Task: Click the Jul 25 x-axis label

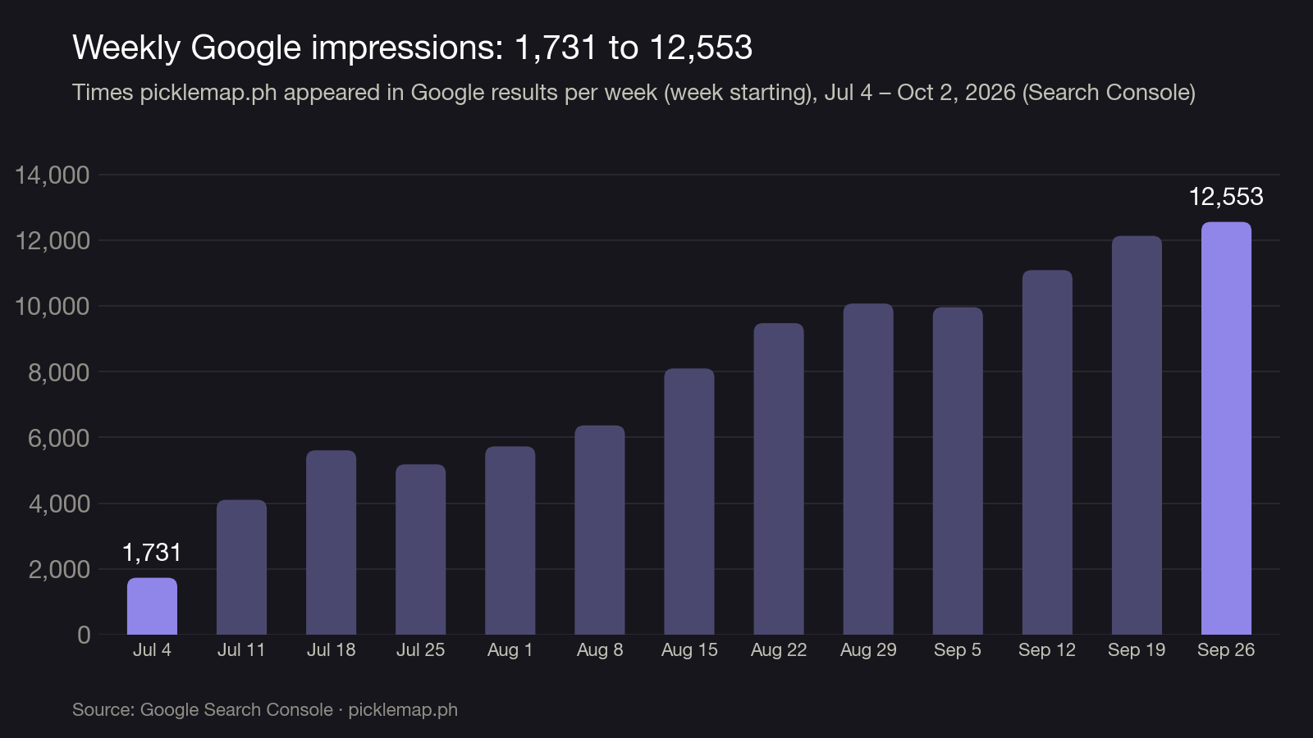Action: point(420,650)
